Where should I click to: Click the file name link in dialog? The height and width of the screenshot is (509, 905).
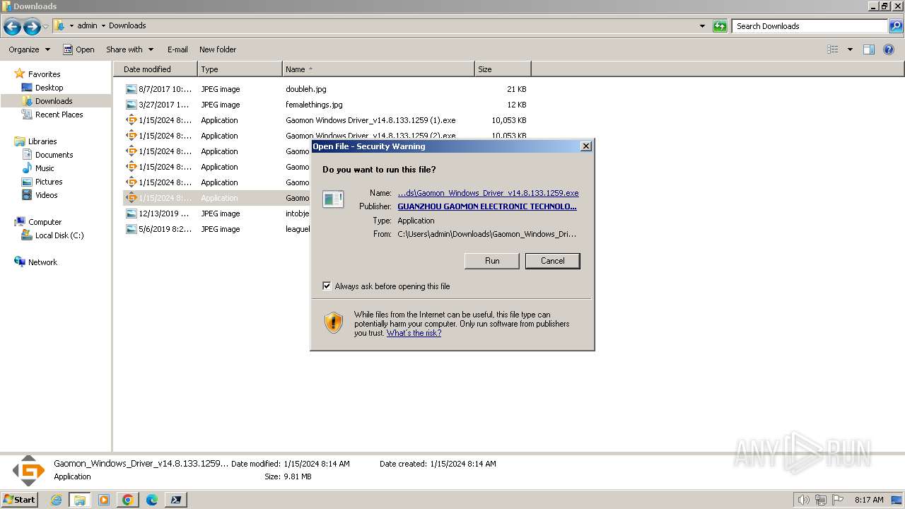point(488,193)
